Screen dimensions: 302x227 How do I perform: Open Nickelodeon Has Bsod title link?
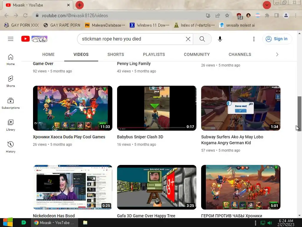(x=54, y=215)
